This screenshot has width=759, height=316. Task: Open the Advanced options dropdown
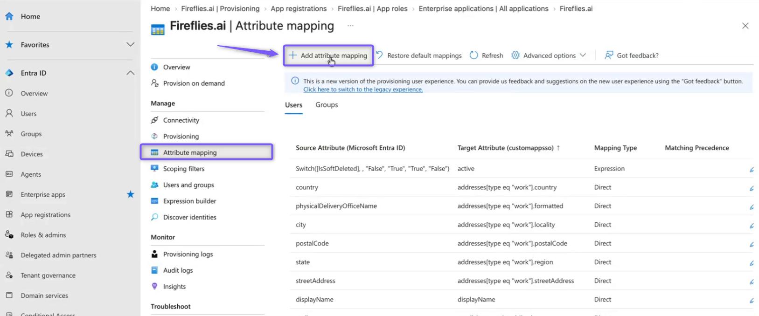pos(549,55)
